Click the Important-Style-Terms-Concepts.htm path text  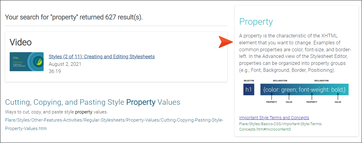281,127
